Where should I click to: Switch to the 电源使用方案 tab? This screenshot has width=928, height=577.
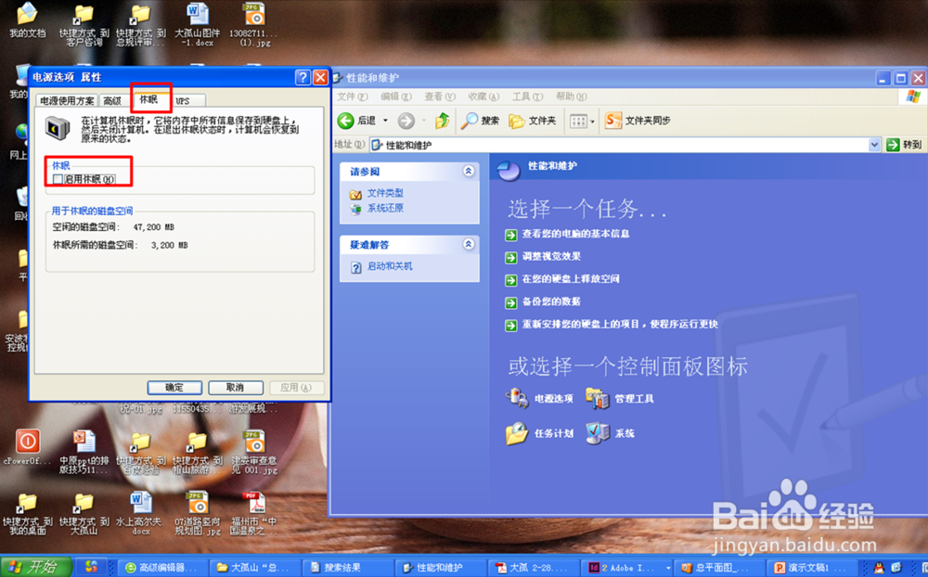point(67,100)
